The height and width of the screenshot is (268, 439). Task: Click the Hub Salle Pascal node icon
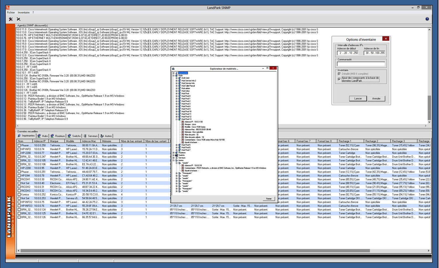[x=180, y=86]
